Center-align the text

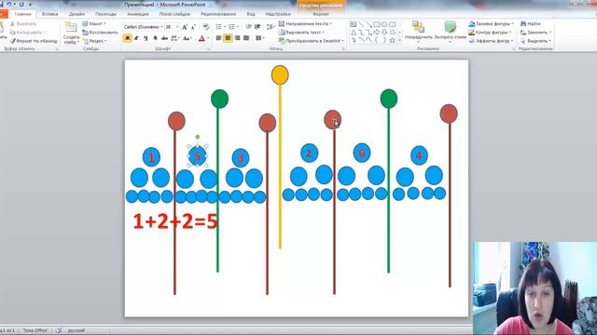click(x=228, y=38)
